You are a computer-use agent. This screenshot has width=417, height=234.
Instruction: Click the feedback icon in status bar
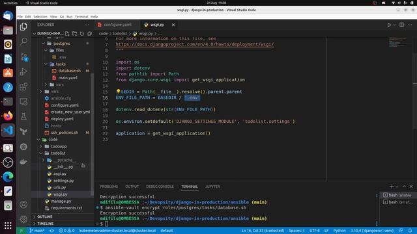(x=401, y=230)
